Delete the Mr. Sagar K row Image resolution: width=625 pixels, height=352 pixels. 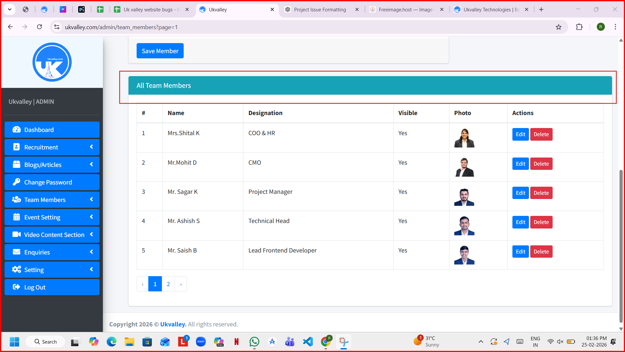pos(541,193)
